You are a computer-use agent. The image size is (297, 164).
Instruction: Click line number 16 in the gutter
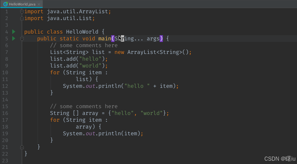(x=5, y=113)
